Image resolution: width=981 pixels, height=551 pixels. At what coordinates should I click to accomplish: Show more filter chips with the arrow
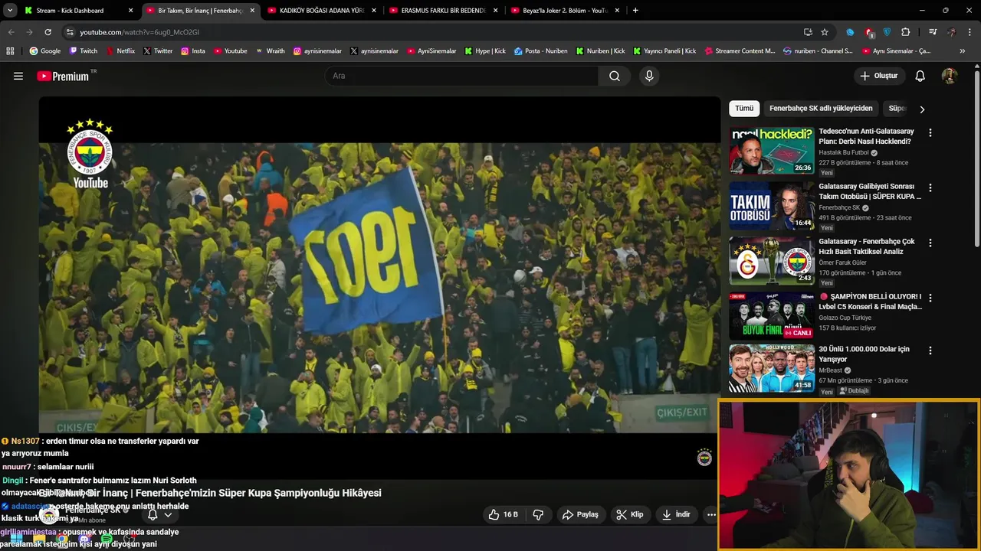pyautogui.click(x=922, y=109)
